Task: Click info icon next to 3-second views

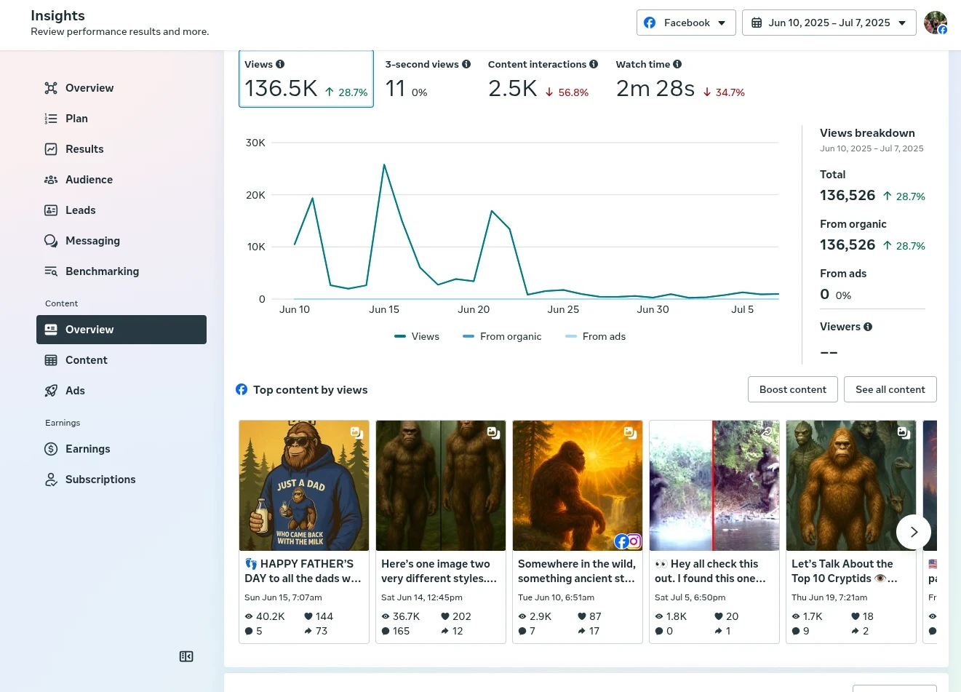Action: pos(466,64)
